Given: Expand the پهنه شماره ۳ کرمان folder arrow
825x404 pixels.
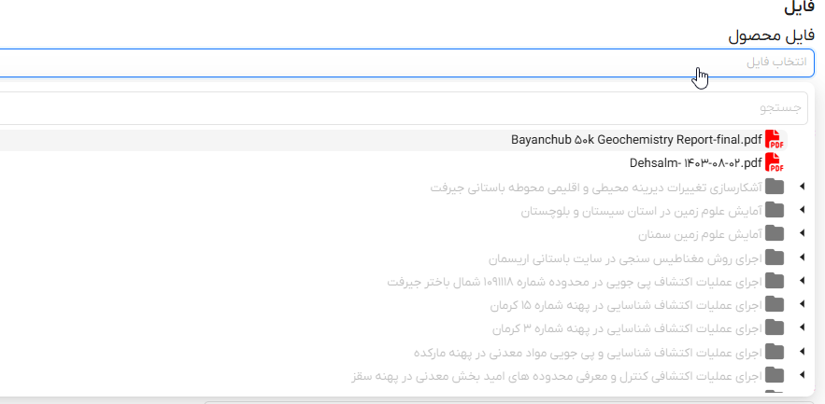Looking at the screenshot, I should (x=802, y=327).
